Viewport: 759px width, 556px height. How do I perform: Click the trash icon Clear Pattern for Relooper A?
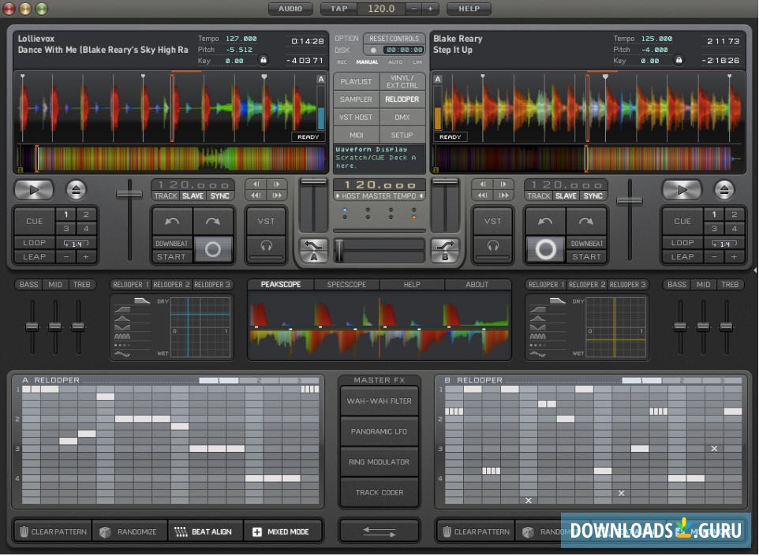24,532
